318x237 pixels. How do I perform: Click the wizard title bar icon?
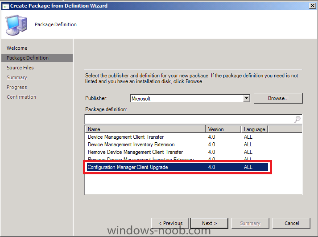(x=5, y=6)
